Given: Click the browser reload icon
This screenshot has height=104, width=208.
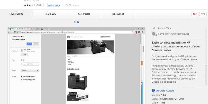Looking at the screenshot, I should pos(15,32).
